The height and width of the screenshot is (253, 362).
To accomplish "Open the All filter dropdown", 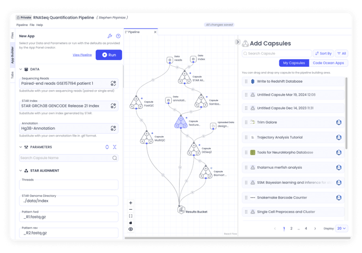I will point(342,53).
